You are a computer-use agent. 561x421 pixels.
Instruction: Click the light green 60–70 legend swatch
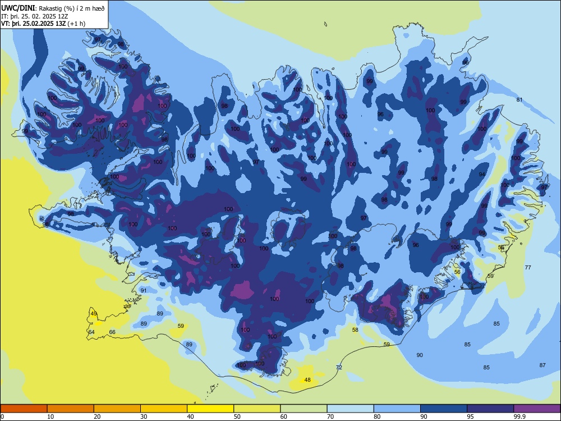304,409
